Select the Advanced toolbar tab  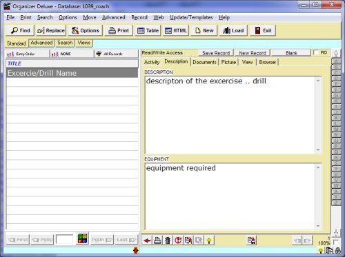tap(41, 43)
